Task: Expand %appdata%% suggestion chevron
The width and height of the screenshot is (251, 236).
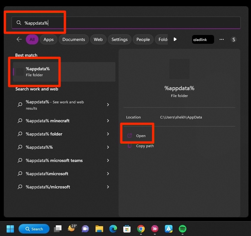Action: point(108,147)
